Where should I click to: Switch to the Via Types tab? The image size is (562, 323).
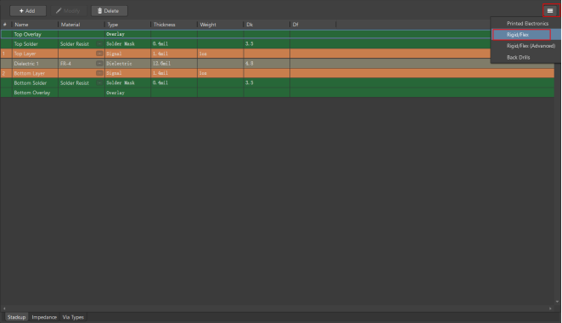73,317
